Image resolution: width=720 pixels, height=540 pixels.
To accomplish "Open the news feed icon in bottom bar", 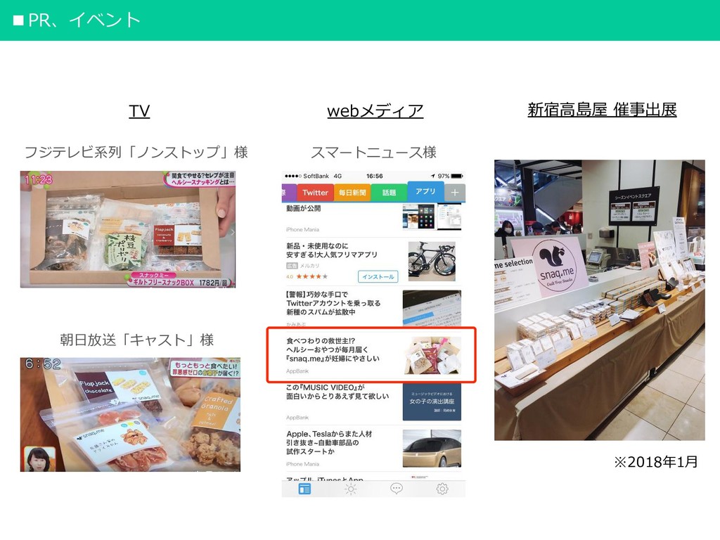I will 304,489.
